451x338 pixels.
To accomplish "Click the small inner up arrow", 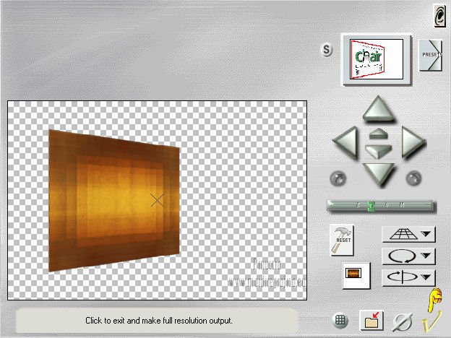I will [x=378, y=134].
